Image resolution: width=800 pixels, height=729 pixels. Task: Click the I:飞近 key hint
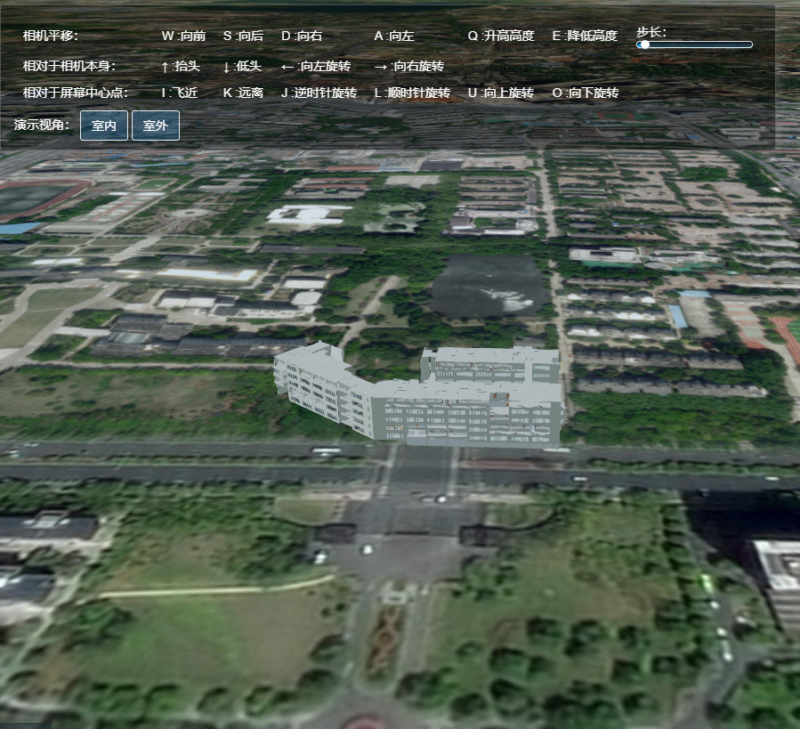tap(179, 93)
